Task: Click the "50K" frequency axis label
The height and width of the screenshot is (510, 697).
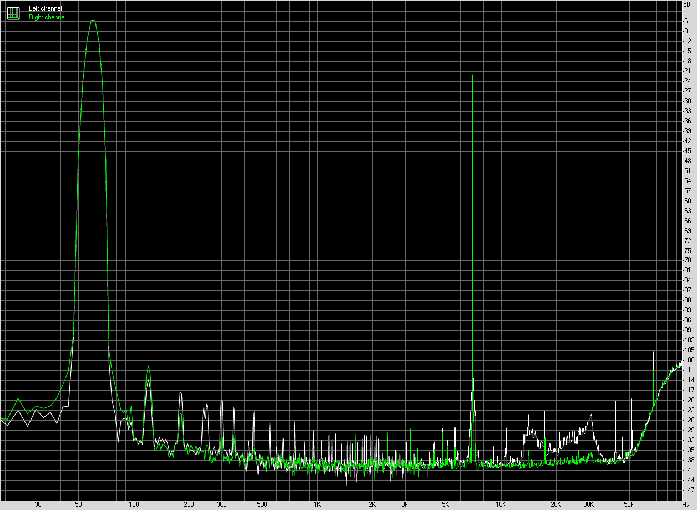Action: [x=629, y=504]
